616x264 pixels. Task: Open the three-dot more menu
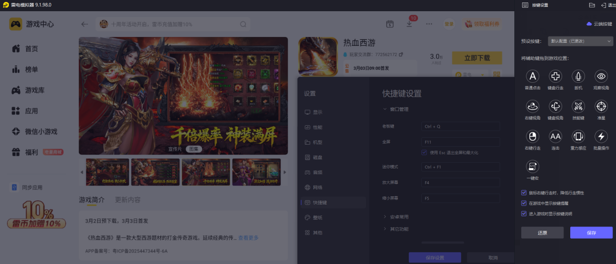[429, 24]
